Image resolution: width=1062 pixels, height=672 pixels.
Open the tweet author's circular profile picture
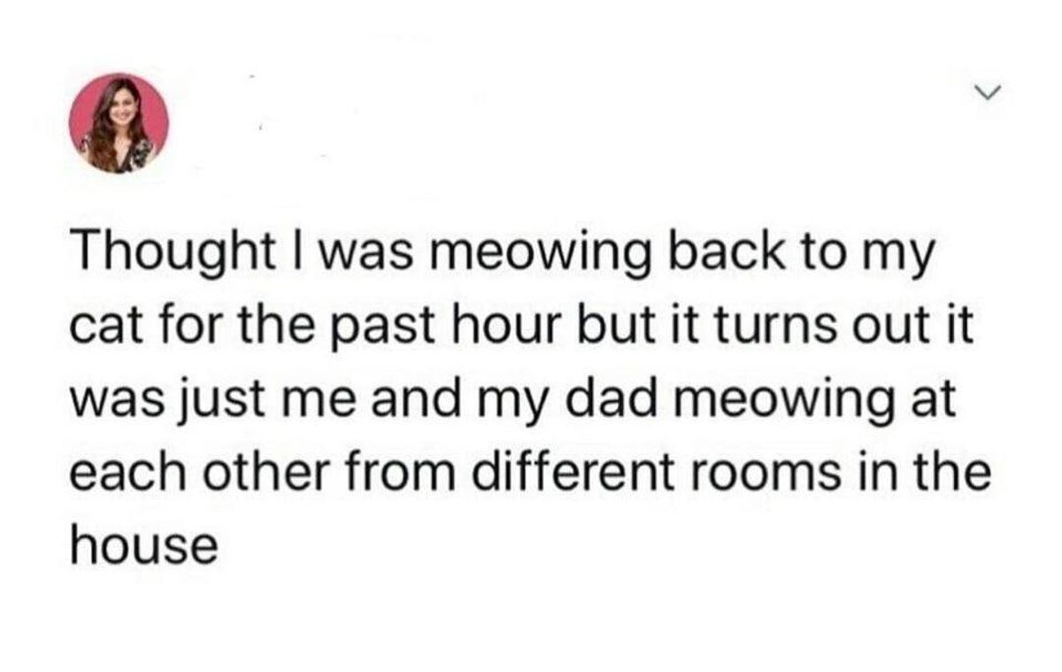point(119,123)
